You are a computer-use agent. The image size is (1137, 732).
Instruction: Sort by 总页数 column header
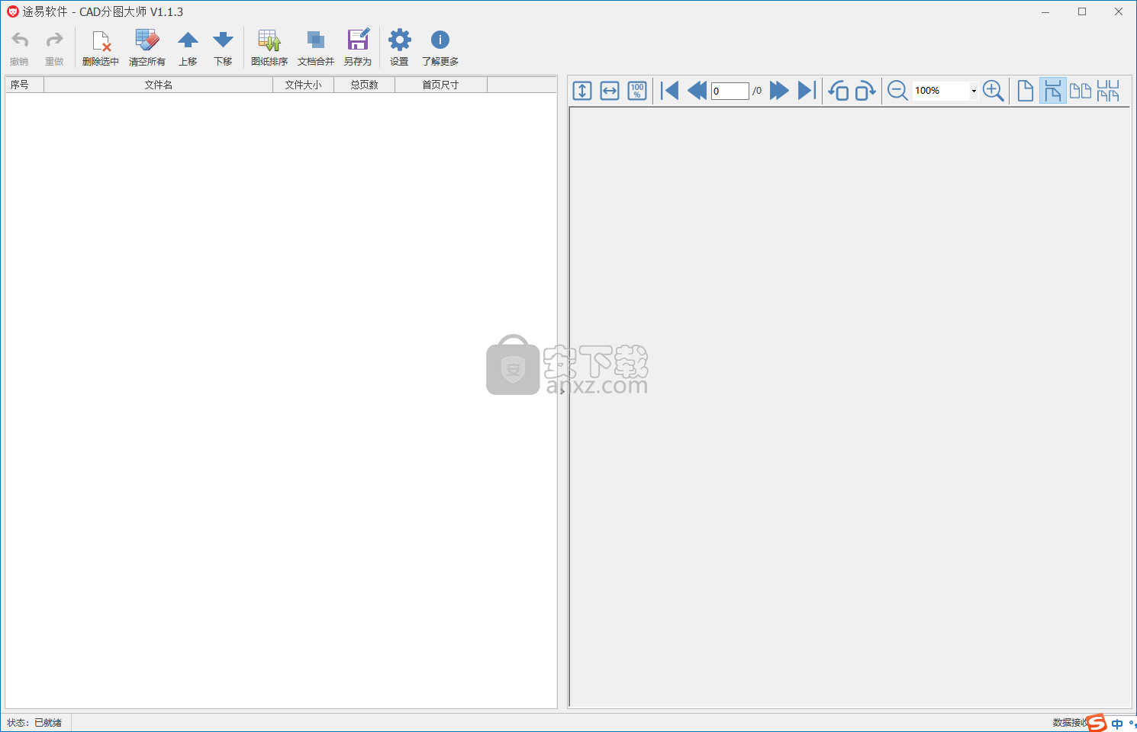click(365, 85)
